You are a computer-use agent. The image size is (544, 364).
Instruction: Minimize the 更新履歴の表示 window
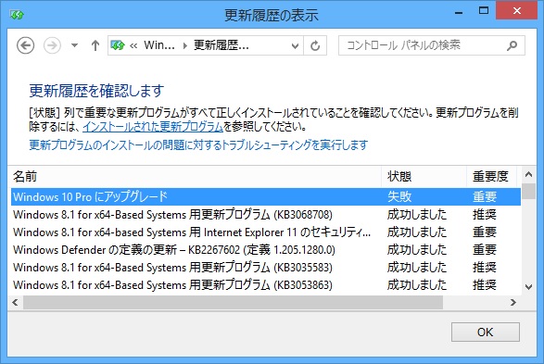pos(459,12)
